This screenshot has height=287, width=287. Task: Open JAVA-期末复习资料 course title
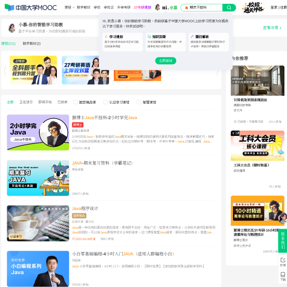click(102, 163)
